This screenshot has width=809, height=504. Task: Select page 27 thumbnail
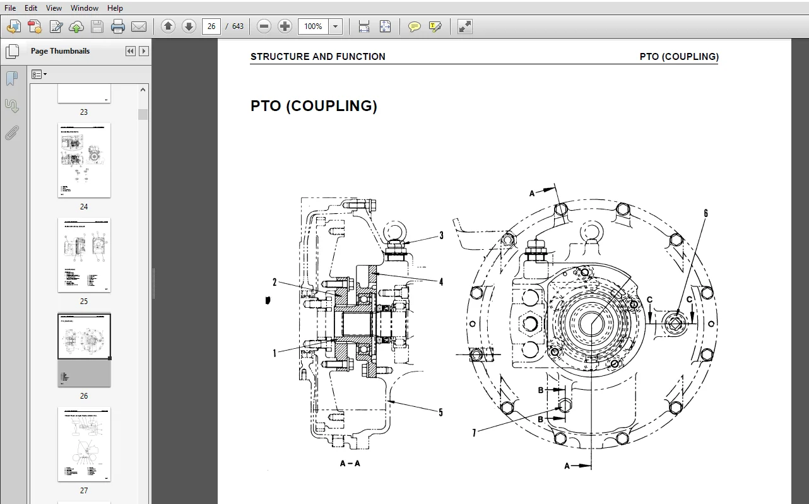click(84, 444)
